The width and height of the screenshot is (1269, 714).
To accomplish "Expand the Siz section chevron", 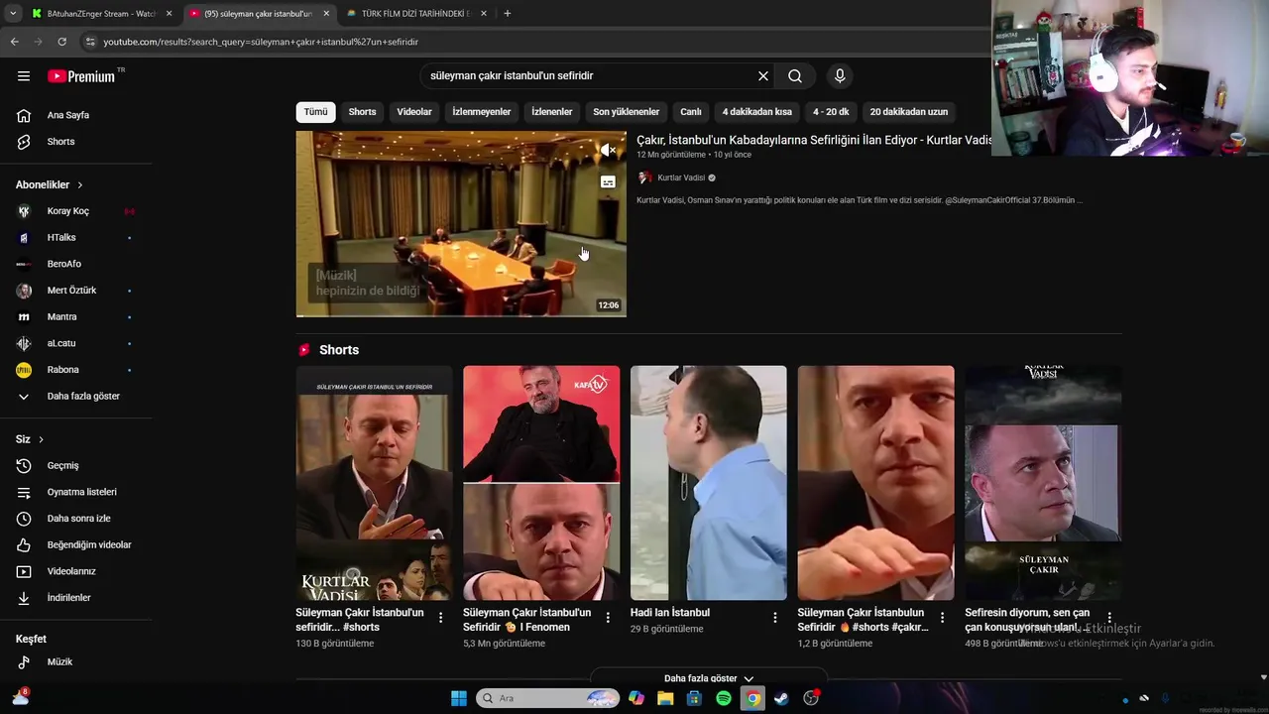I will coord(41,439).
